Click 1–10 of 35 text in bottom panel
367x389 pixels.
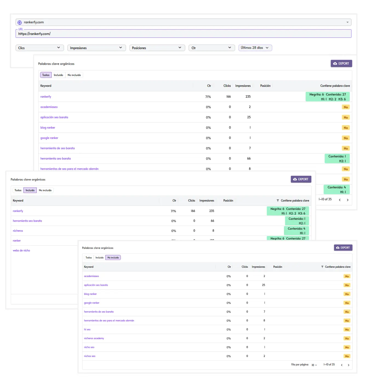(329, 365)
